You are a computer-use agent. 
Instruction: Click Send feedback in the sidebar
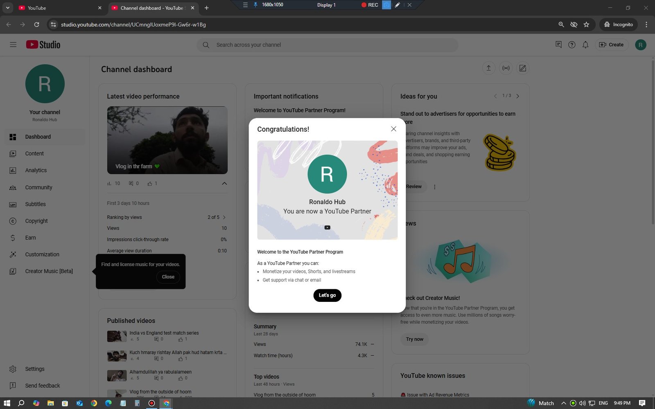pyautogui.click(x=45, y=386)
